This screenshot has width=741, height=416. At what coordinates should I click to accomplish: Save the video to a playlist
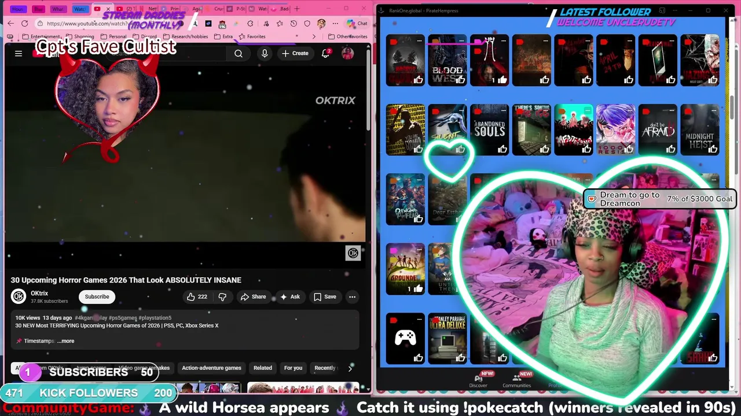coord(325,296)
